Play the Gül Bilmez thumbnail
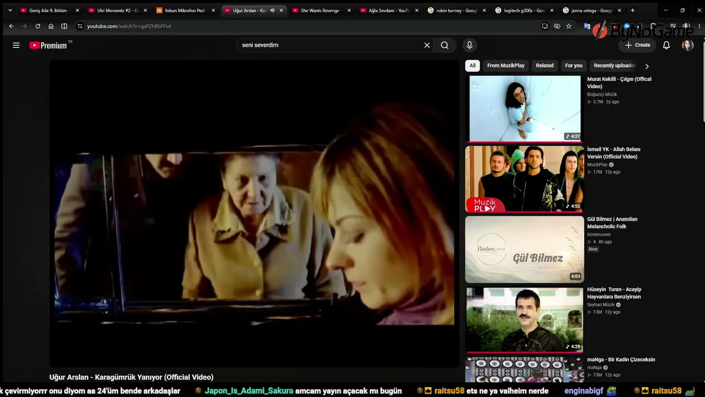 click(524, 249)
